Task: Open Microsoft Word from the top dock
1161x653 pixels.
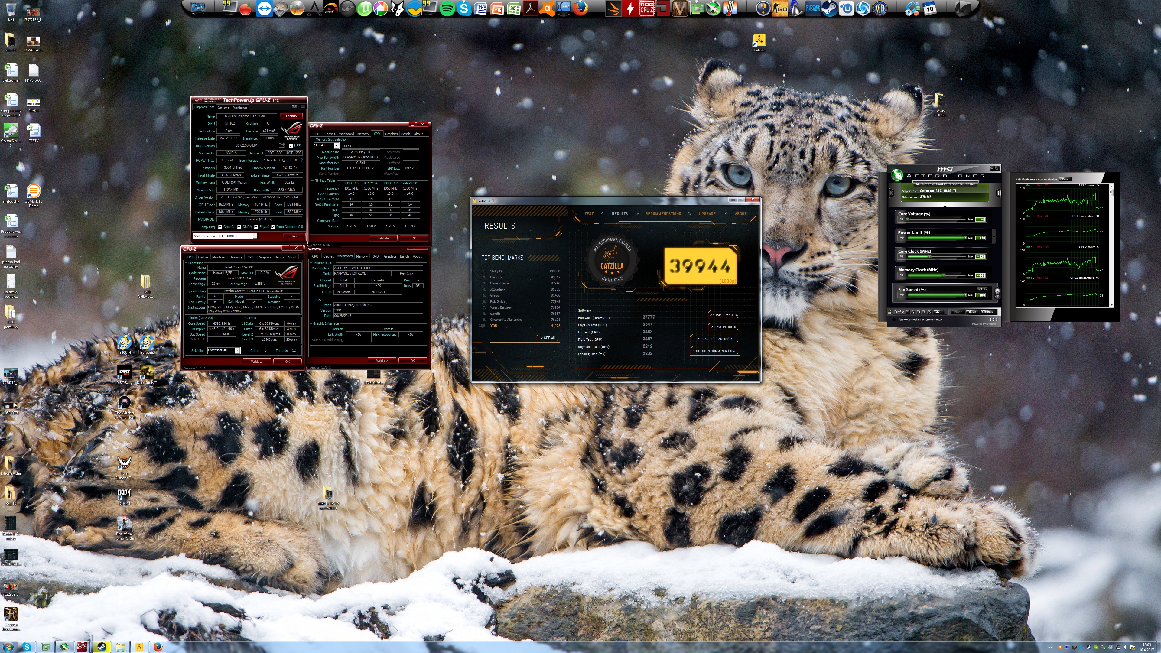Action: tap(480, 8)
